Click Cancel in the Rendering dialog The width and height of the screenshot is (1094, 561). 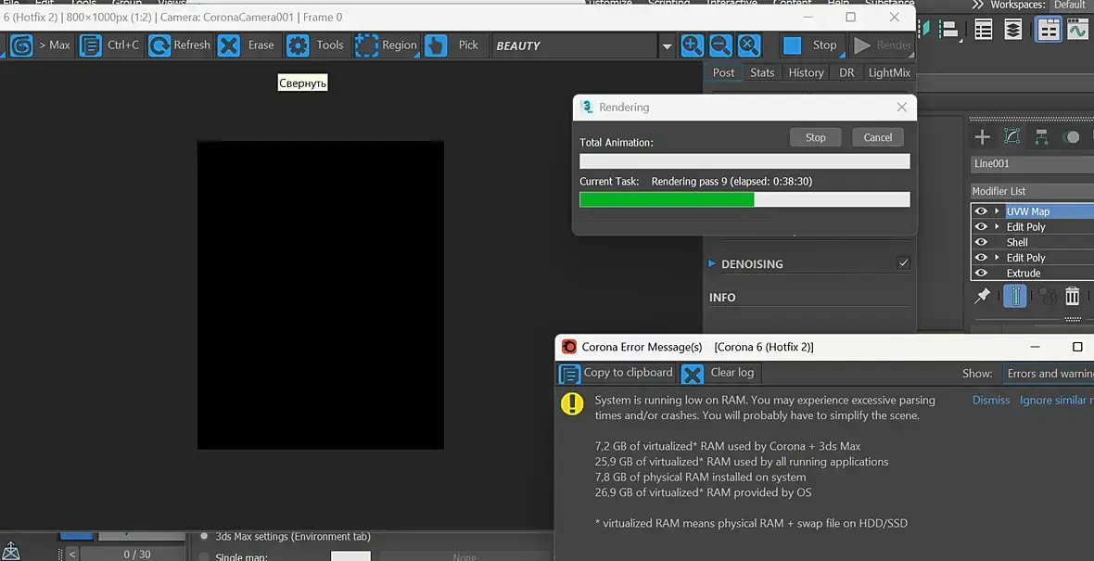[x=878, y=137]
